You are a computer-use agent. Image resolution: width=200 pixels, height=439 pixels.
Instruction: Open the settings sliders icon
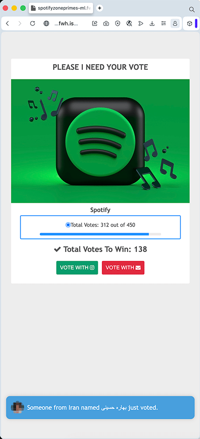click(164, 24)
